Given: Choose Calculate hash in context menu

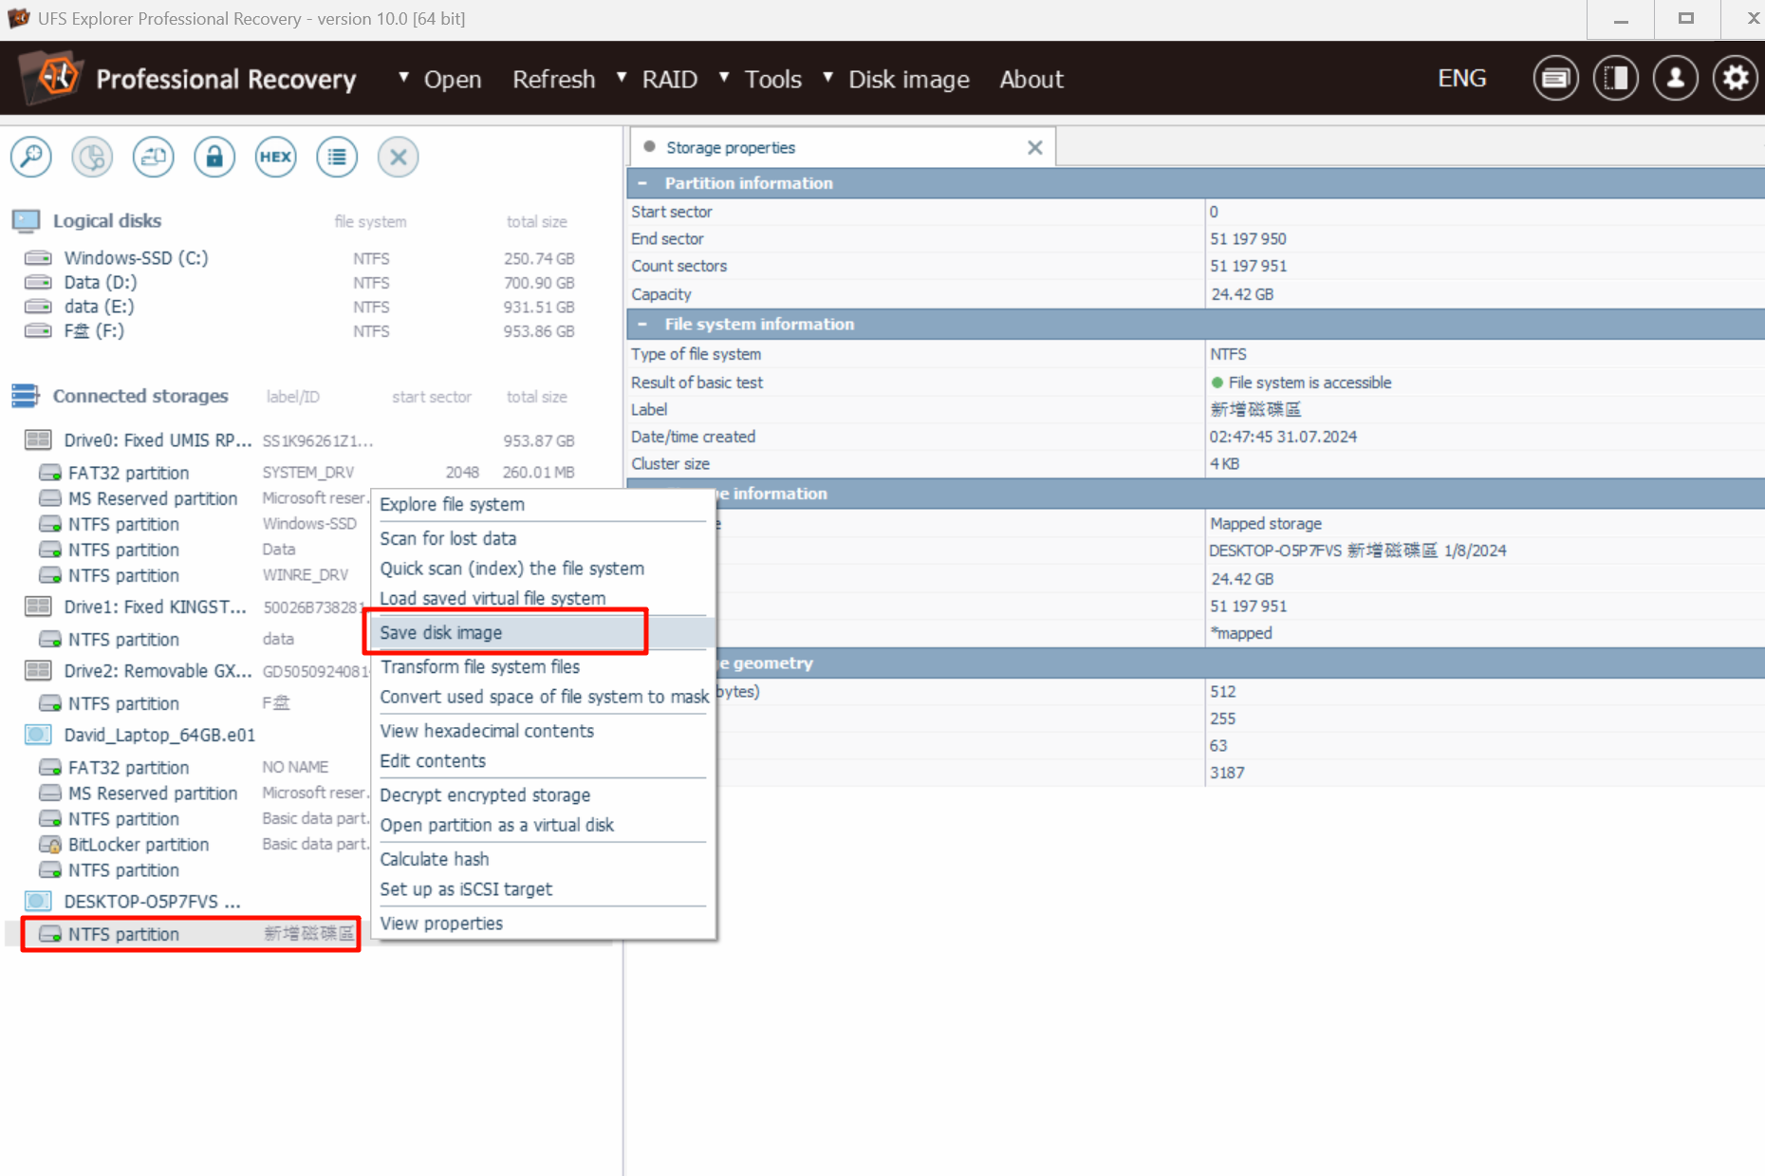Looking at the screenshot, I should pos(435,859).
